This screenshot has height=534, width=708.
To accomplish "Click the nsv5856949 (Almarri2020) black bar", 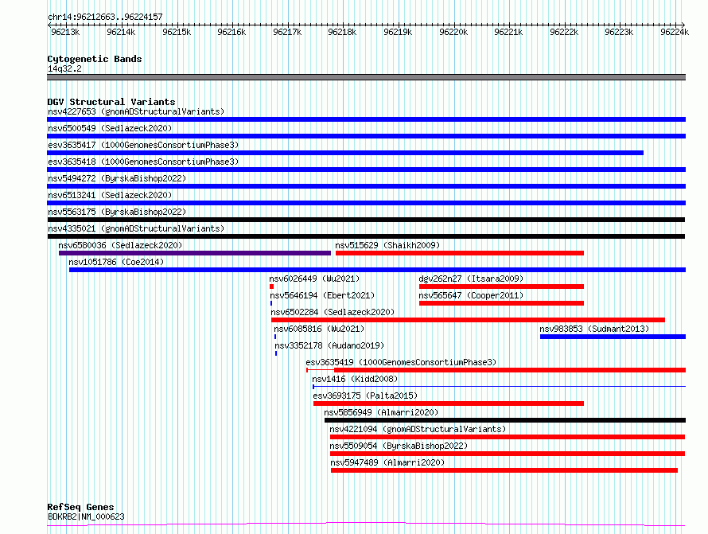I will coord(505,420).
